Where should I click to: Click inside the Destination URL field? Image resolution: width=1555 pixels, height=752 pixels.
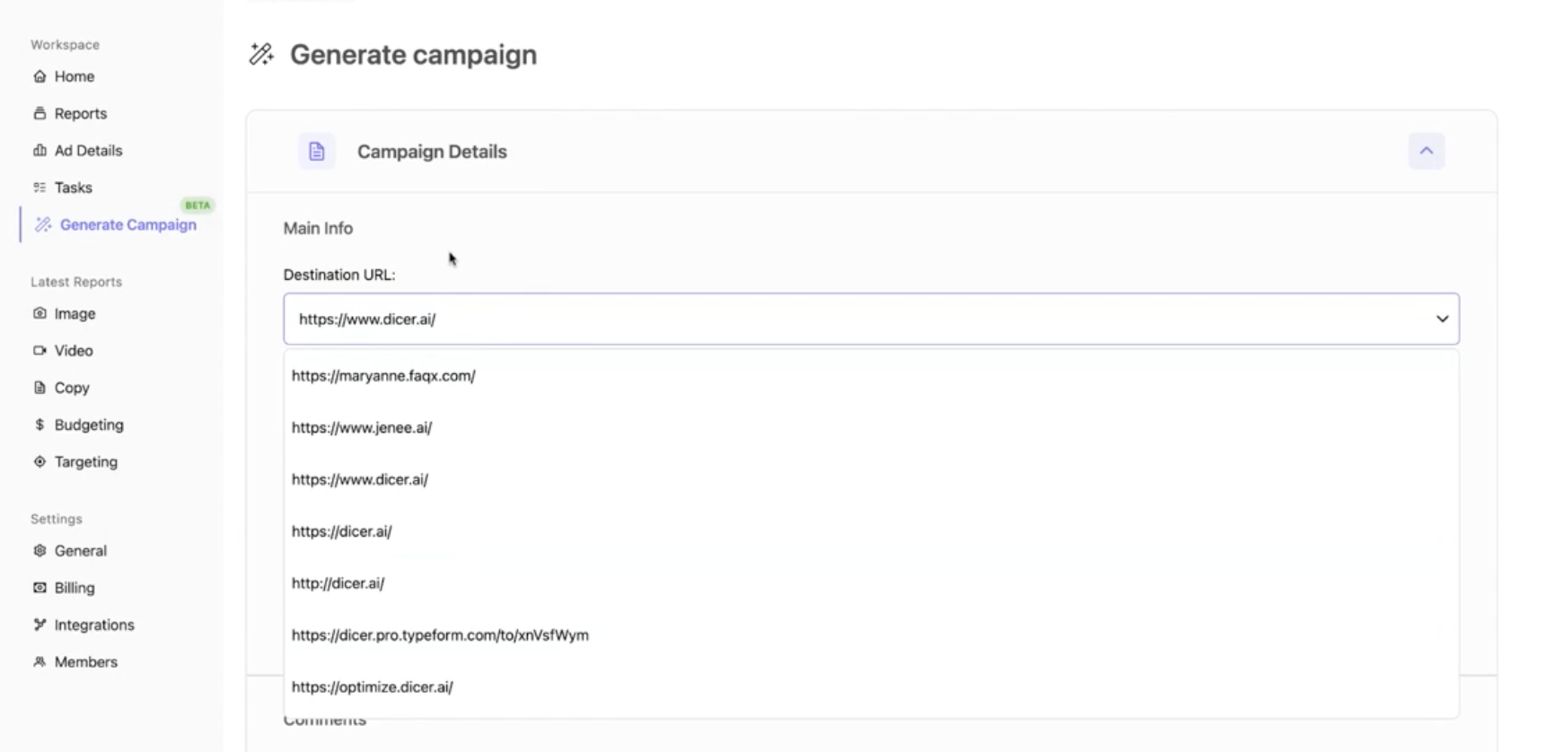(808, 319)
